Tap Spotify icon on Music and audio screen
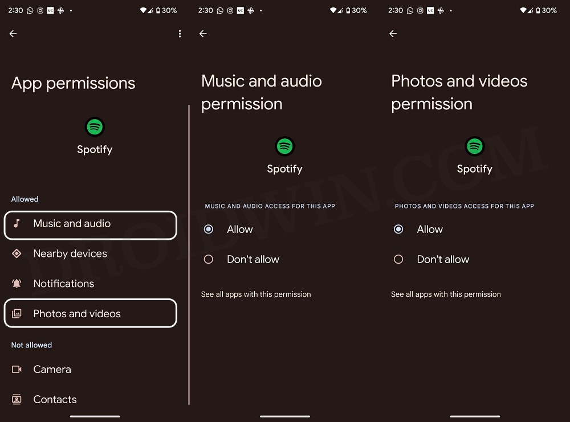 coord(284,146)
